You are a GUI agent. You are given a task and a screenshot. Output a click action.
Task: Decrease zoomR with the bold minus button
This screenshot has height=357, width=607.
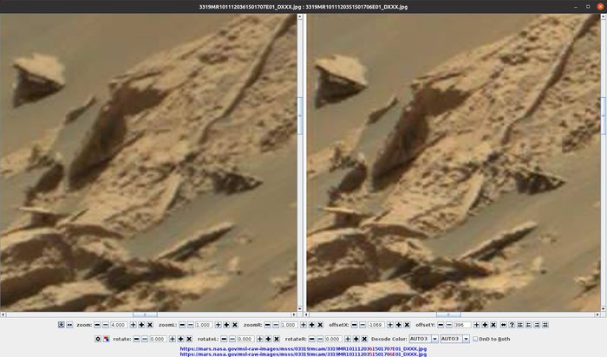pos(267,325)
